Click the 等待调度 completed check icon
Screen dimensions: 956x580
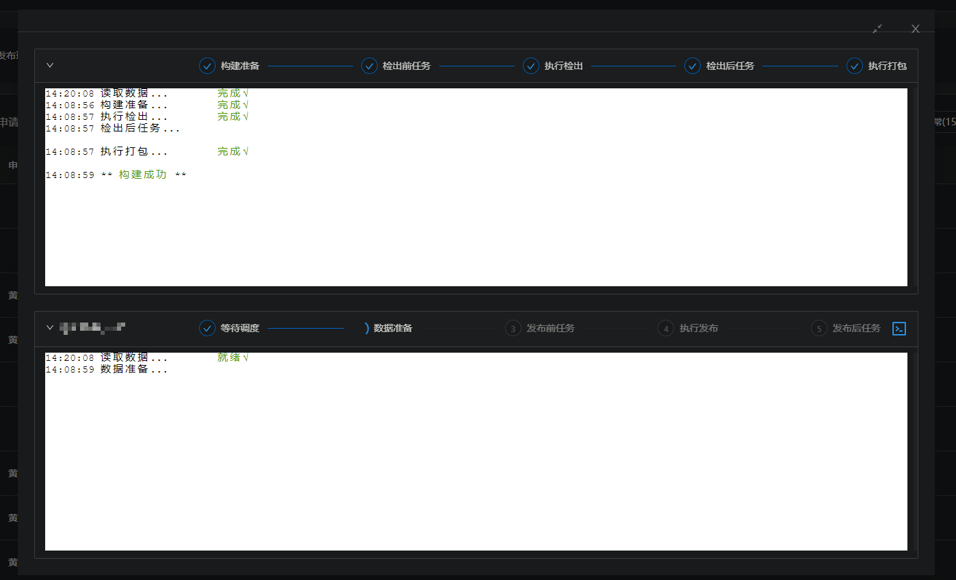pyautogui.click(x=207, y=328)
